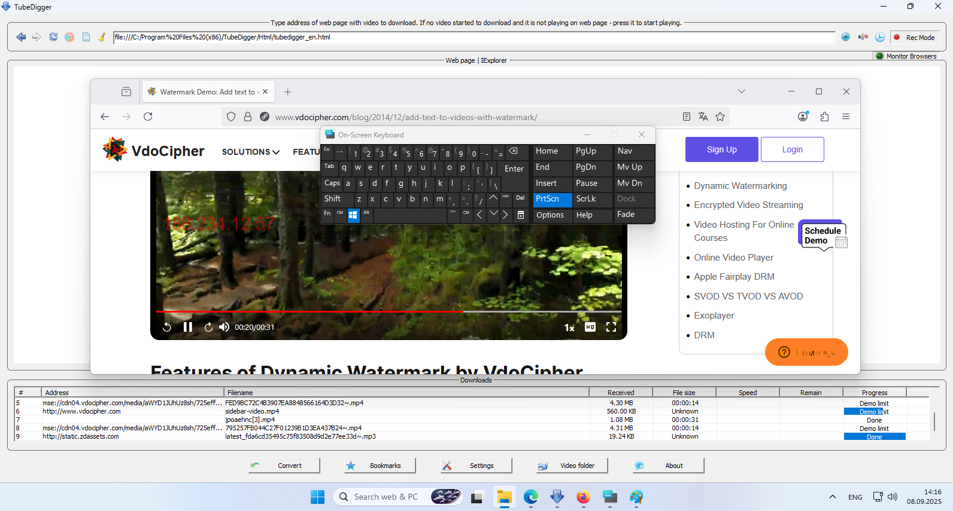
Task: Open Apple Fairplay DRM link
Action: [734, 277]
